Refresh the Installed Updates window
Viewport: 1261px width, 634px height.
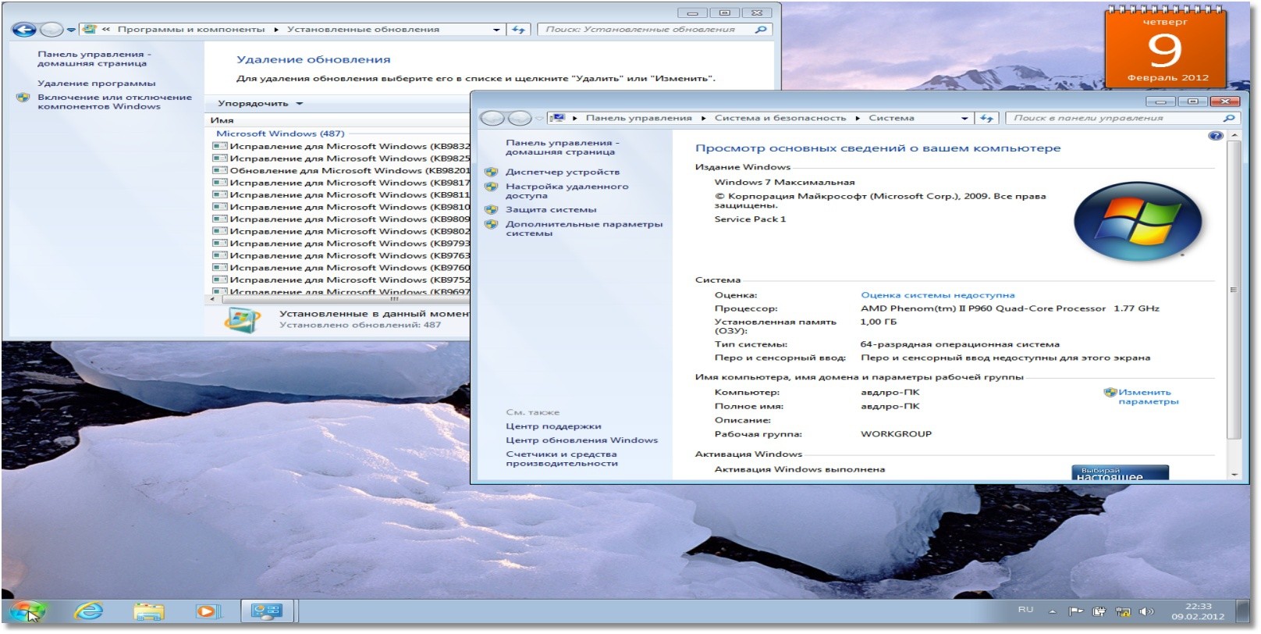pyautogui.click(x=519, y=30)
